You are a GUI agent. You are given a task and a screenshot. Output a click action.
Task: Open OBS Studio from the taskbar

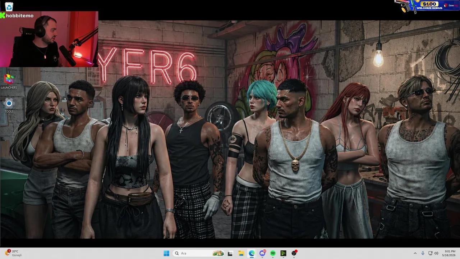pyautogui.click(x=294, y=253)
